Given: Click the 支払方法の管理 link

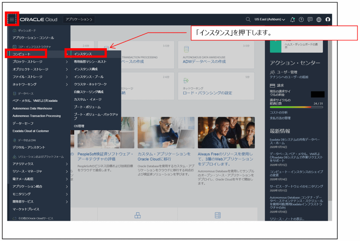Looking at the screenshot, I should (280, 118).
